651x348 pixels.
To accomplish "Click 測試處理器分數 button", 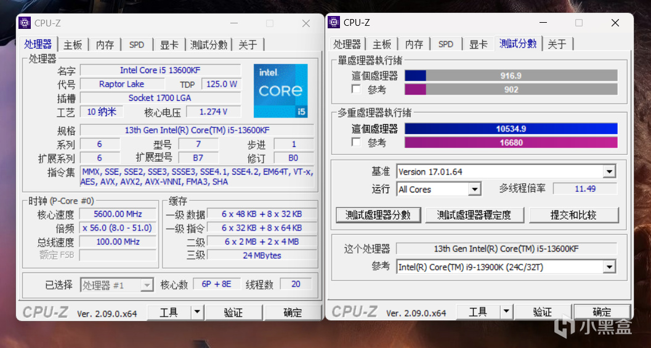I will point(378,215).
